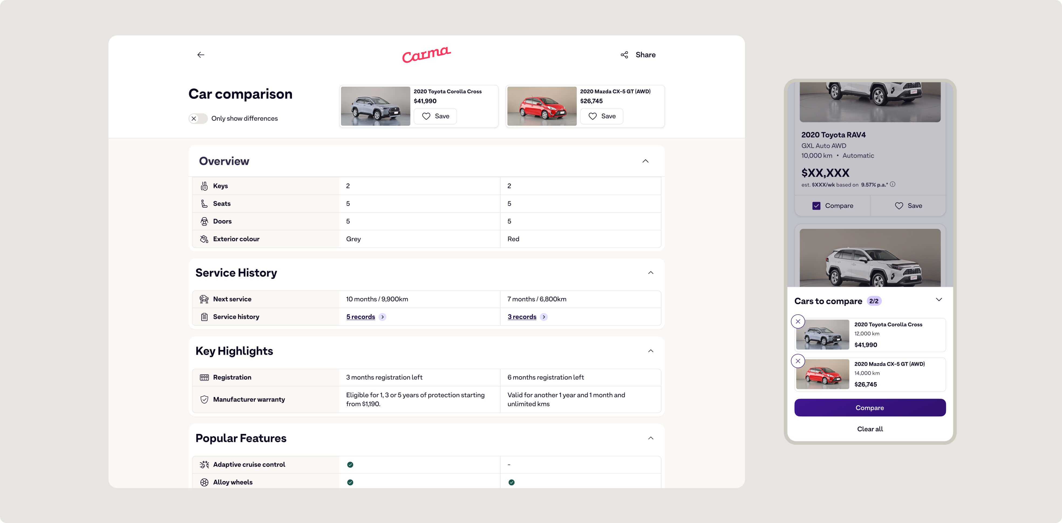
Task: Click the Share icon
Action: click(x=624, y=55)
